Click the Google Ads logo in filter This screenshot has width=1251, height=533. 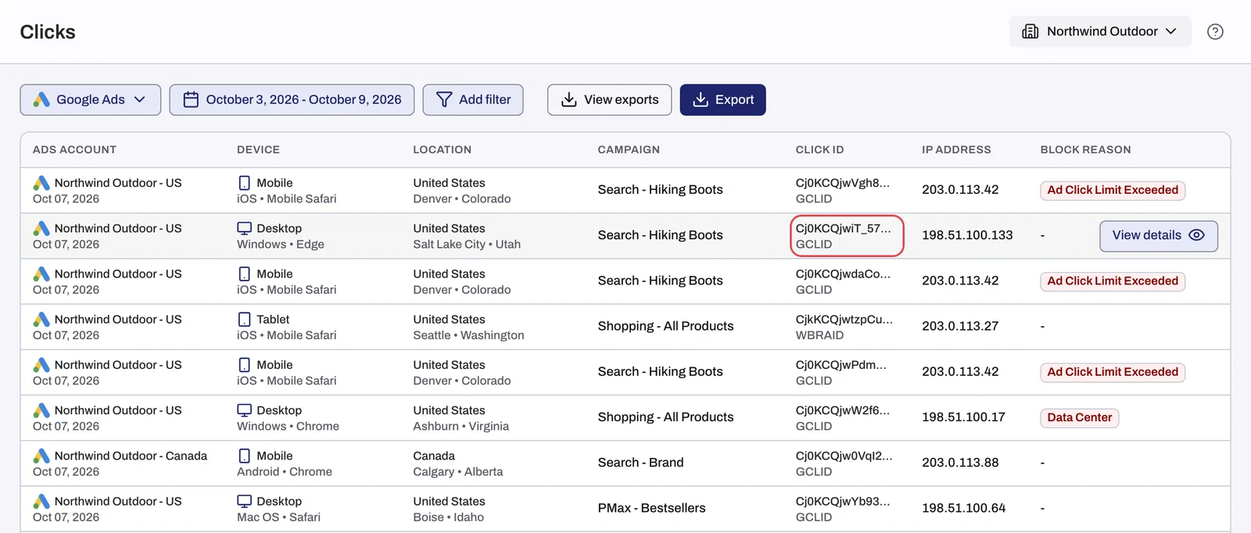[41, 100]
